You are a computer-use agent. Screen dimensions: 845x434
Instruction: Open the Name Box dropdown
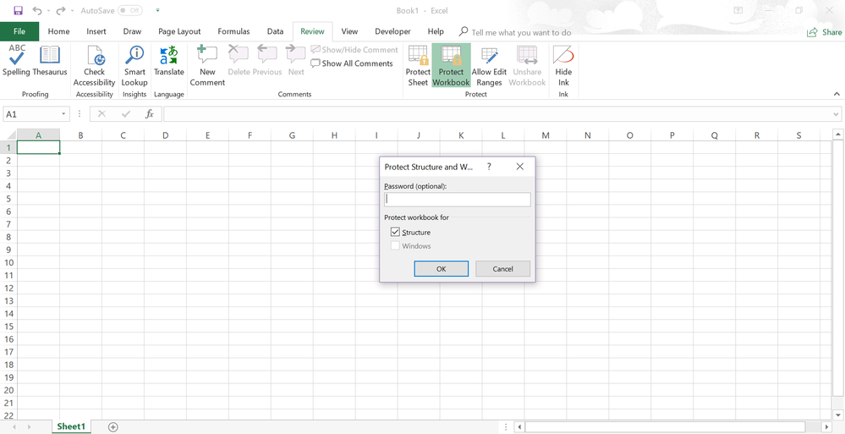[63, 114]
